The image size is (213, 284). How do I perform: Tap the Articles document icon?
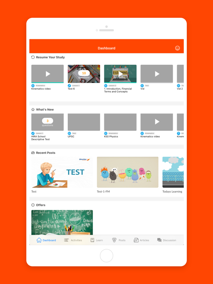point(136,240)
